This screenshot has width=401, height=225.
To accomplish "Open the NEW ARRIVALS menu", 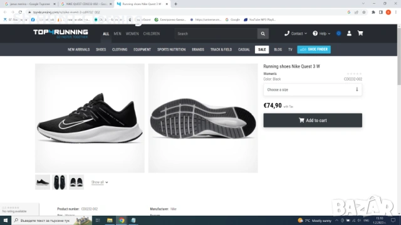I will (x=78, y=49).
